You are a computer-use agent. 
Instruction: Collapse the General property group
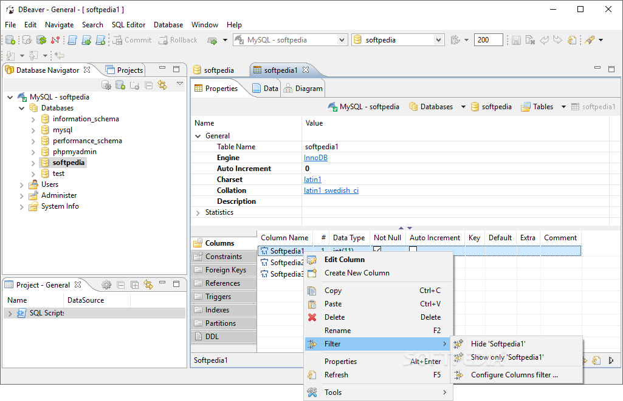[198, 136]
